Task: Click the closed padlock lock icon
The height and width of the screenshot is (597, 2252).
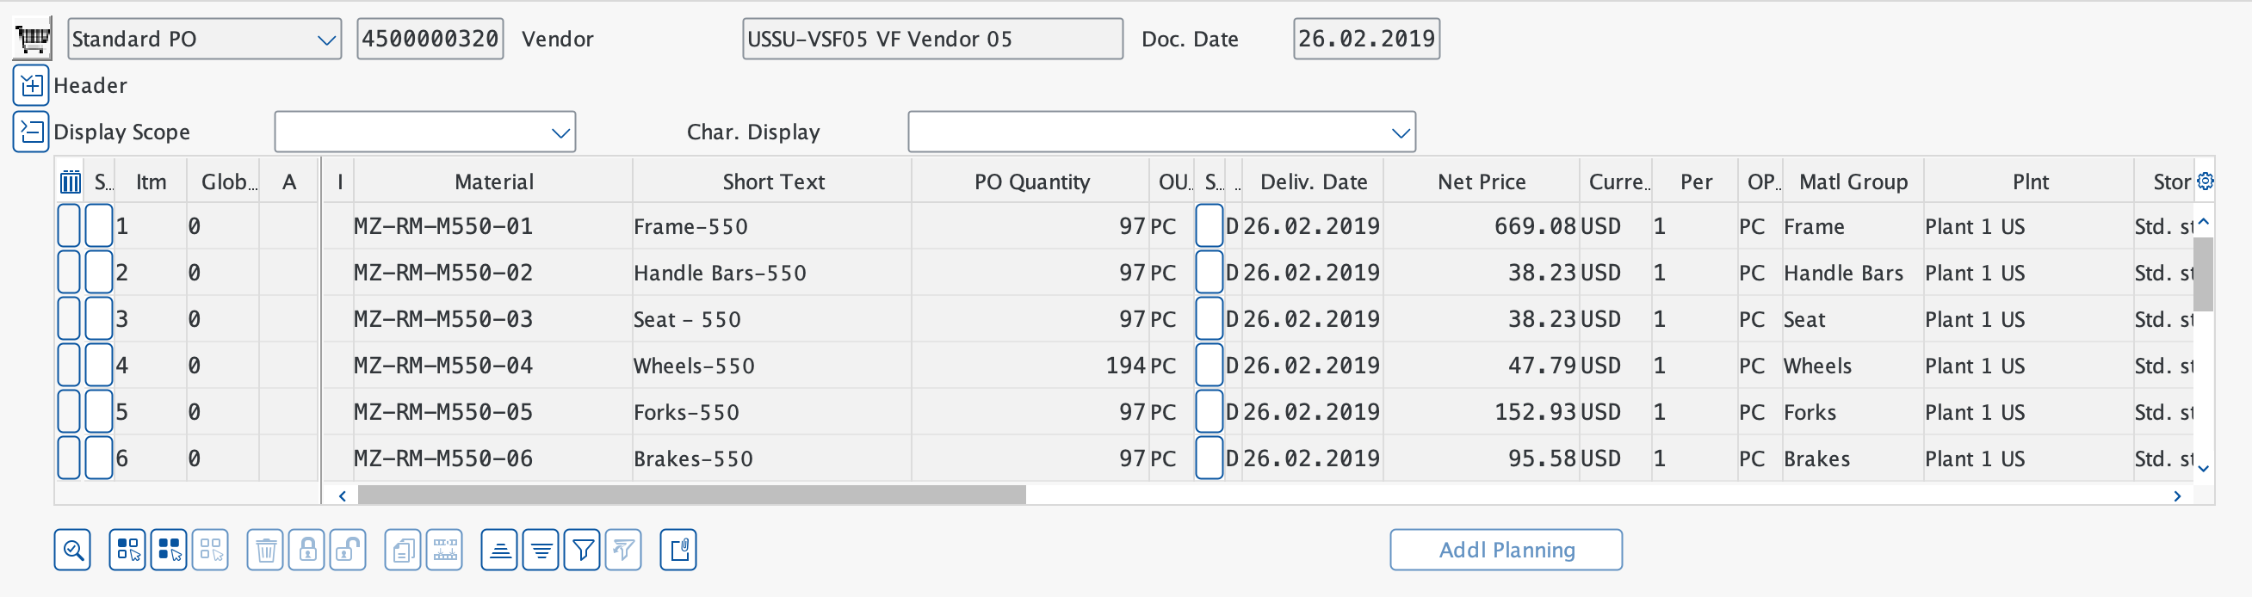Action: (306, 550)
